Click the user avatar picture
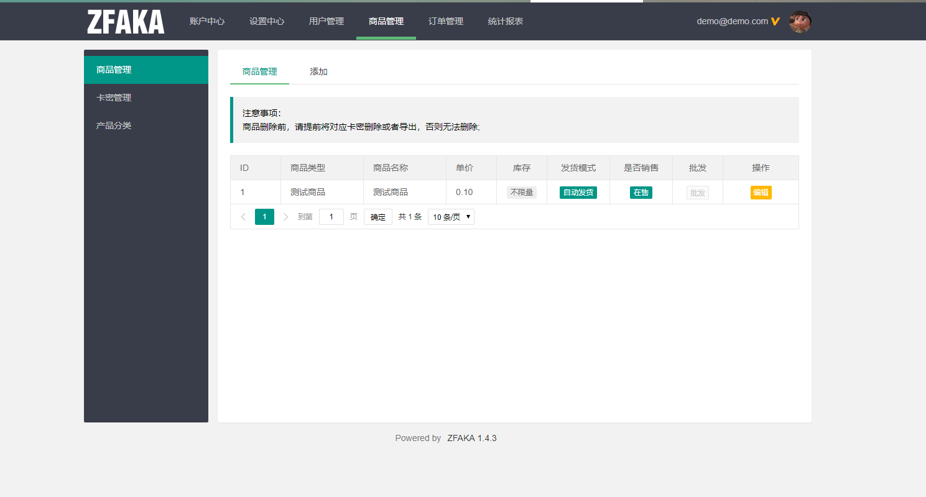926x497 pixels. point(800,22)
